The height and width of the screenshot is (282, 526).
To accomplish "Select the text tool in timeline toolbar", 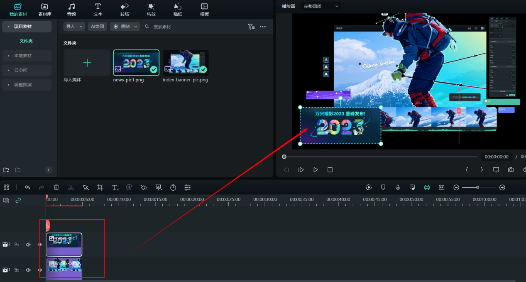I will [x=115, y=188].
